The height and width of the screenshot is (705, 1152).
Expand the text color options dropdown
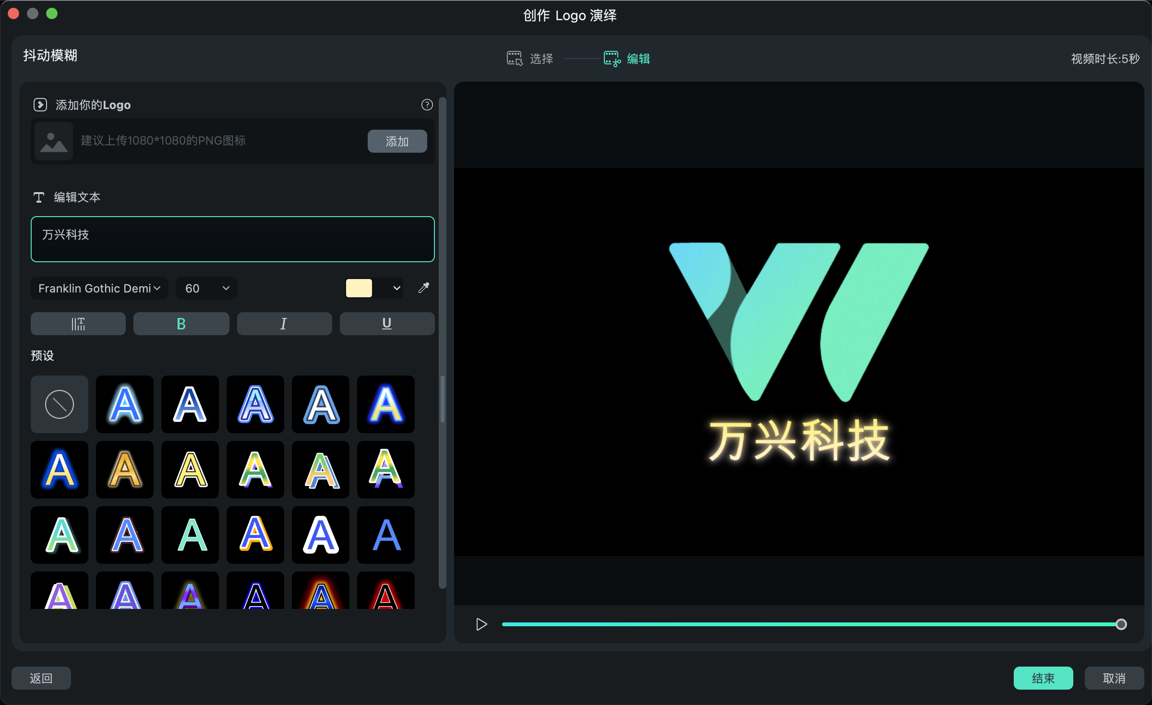(x=397, y=288)
